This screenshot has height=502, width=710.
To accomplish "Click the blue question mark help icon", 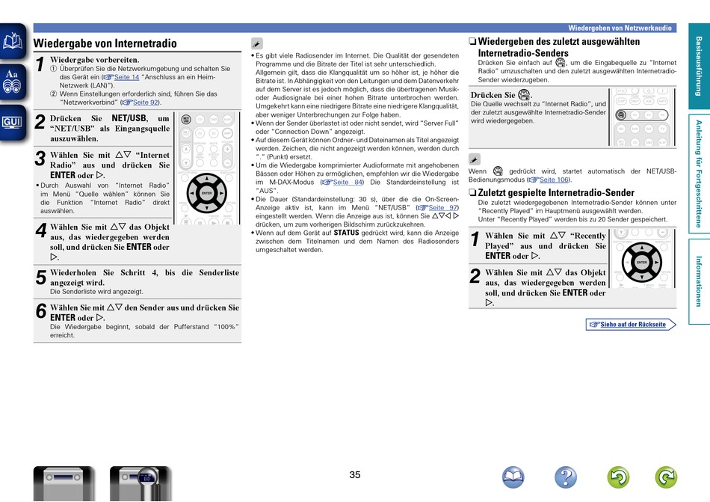I will click(566, 477).
